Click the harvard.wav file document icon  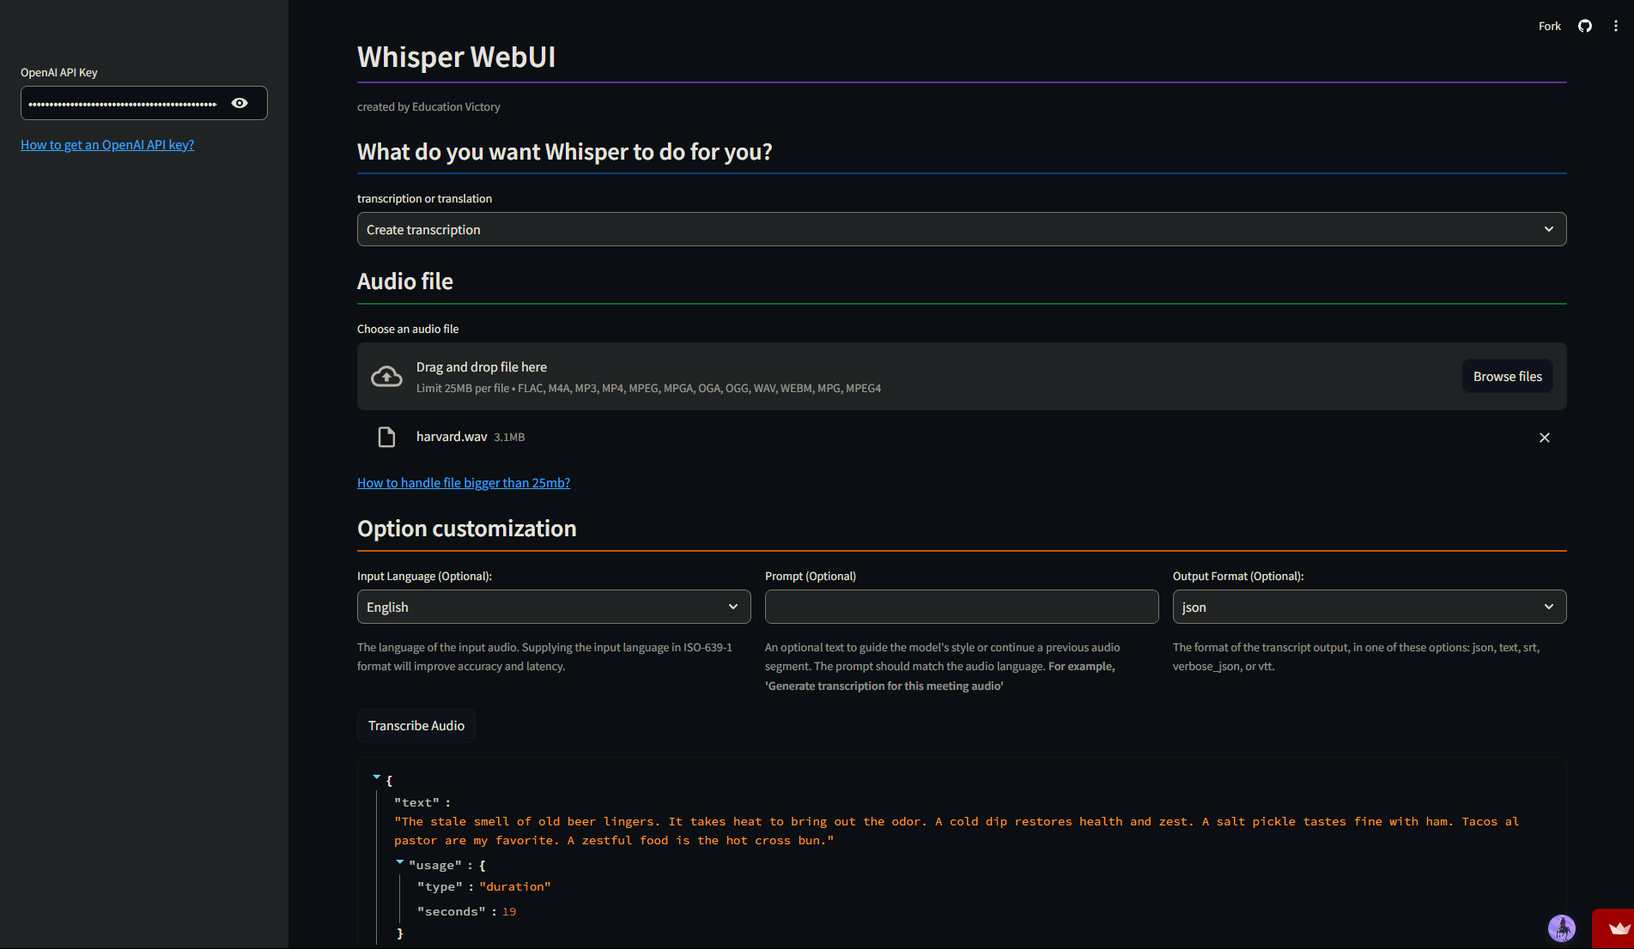[x=386, y=437]
